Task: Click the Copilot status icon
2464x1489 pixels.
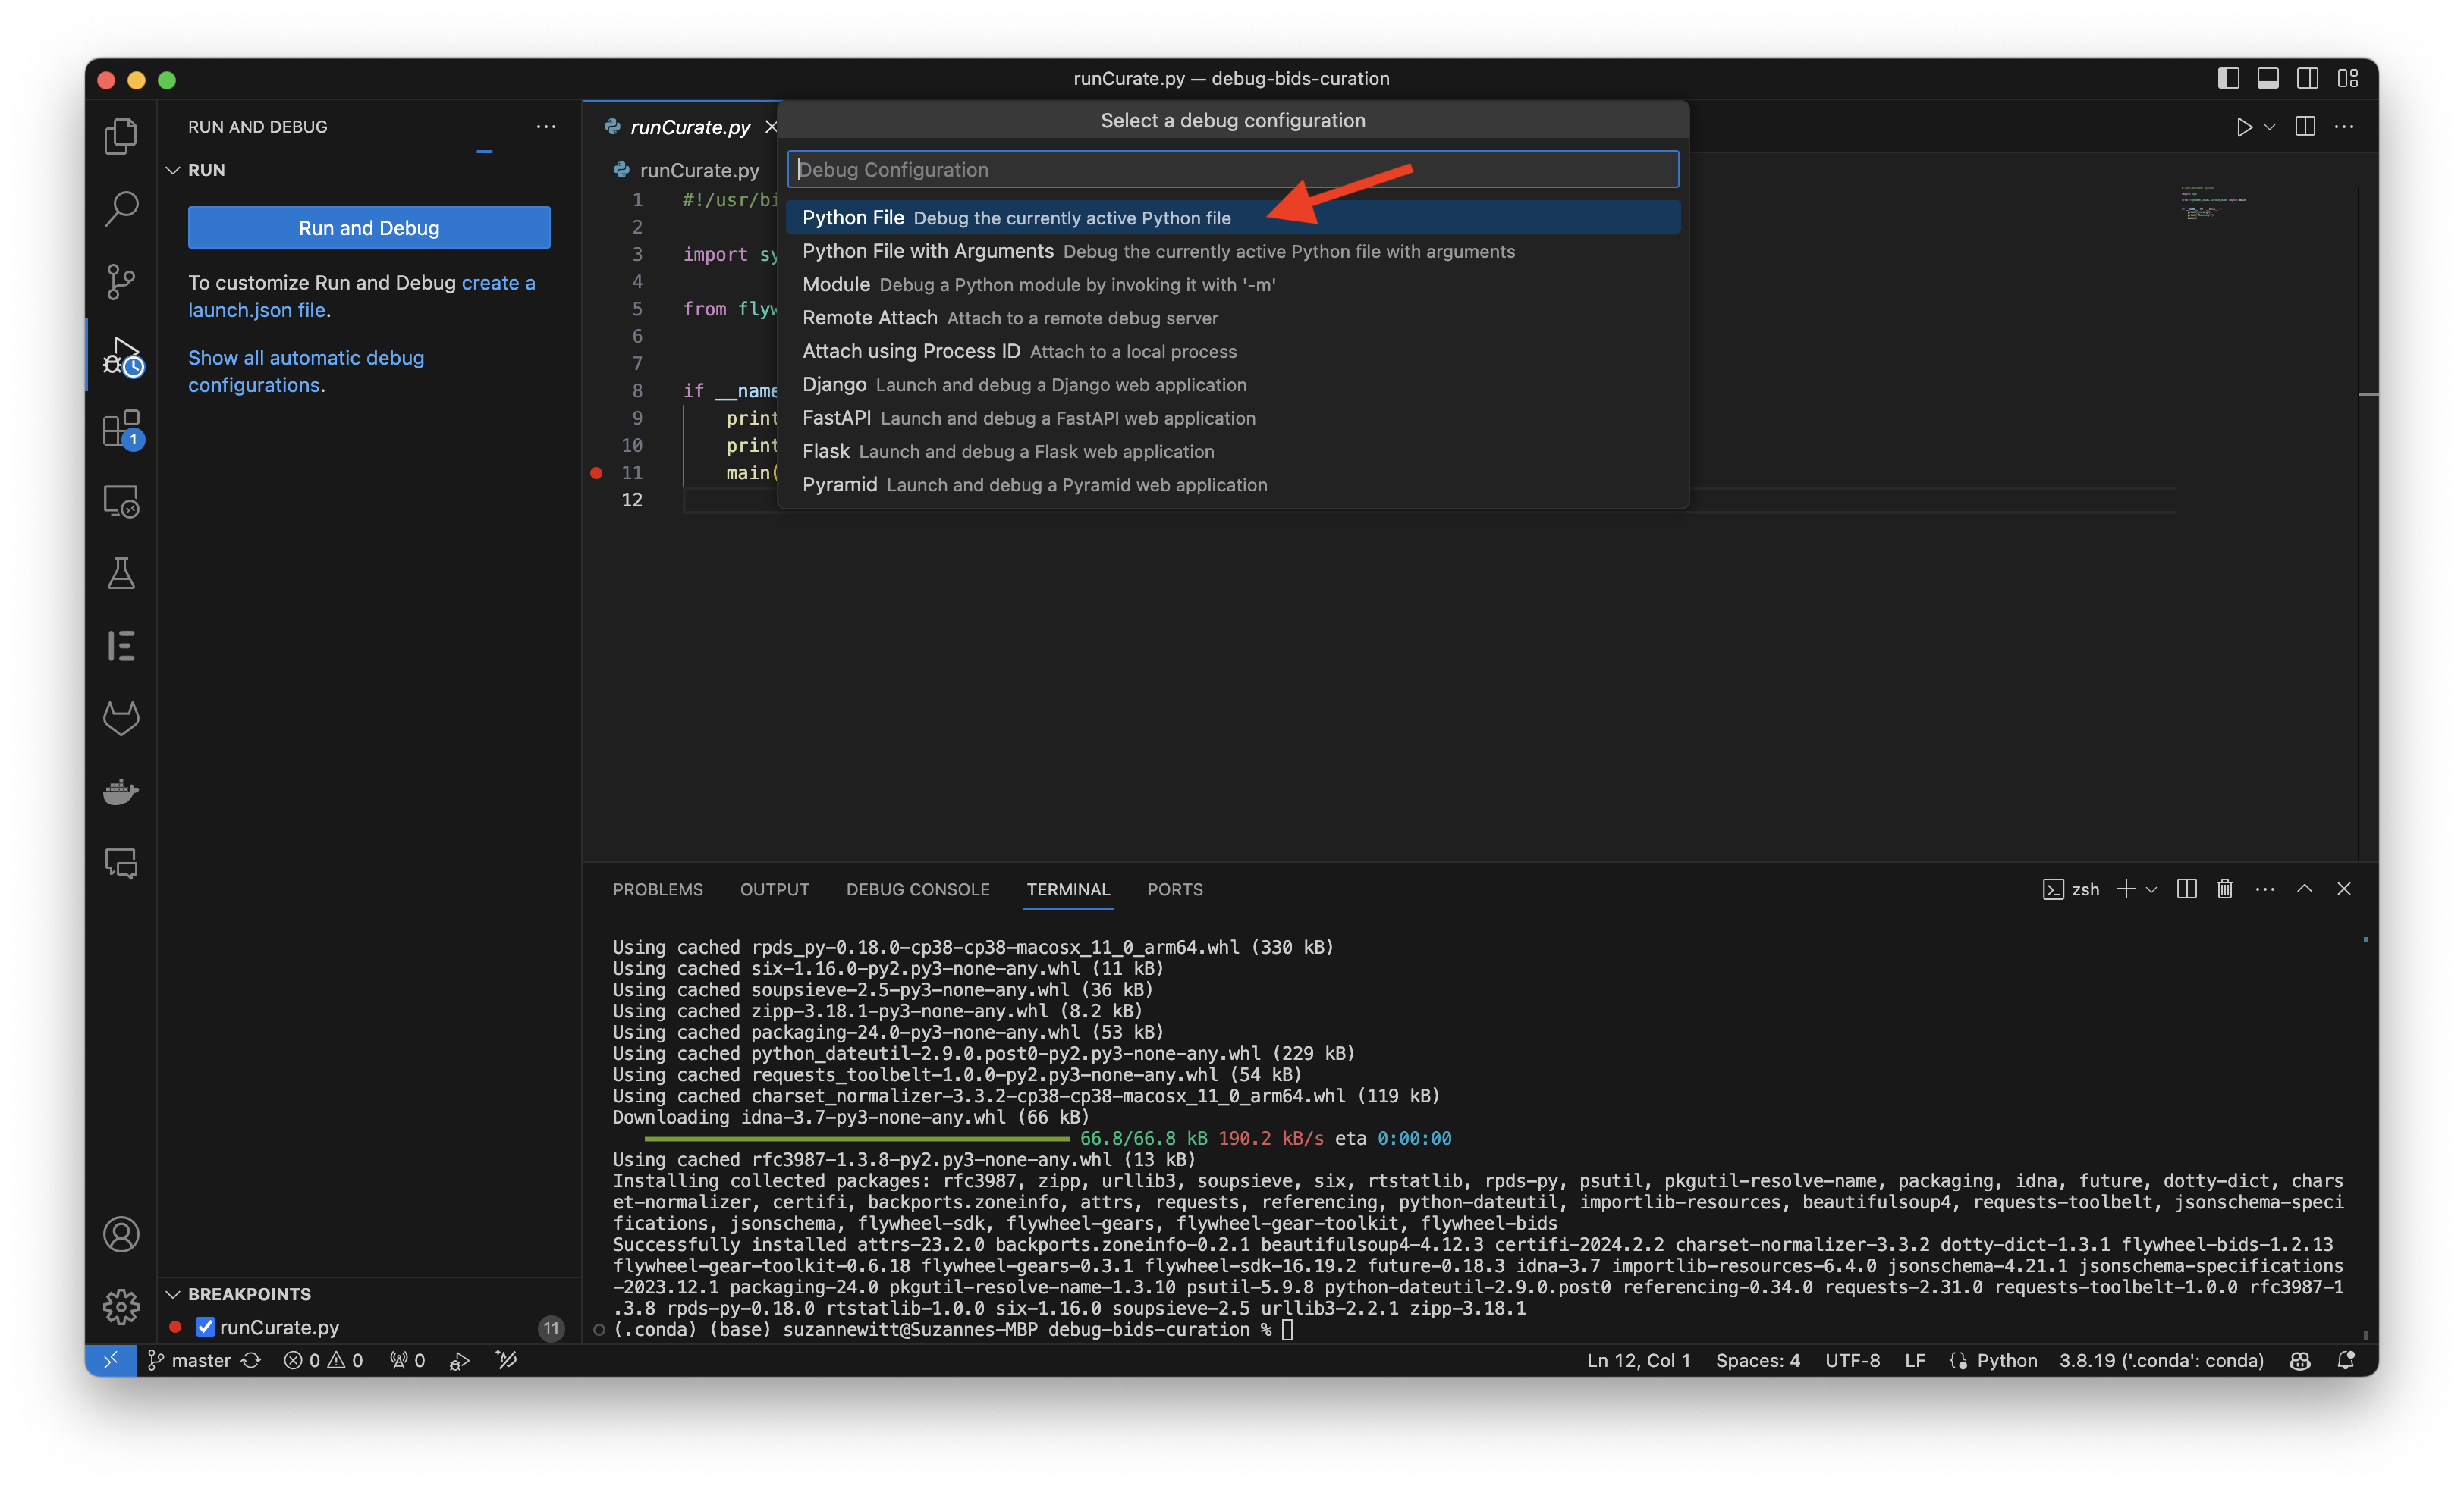Action: [x=2300, y=1360]
